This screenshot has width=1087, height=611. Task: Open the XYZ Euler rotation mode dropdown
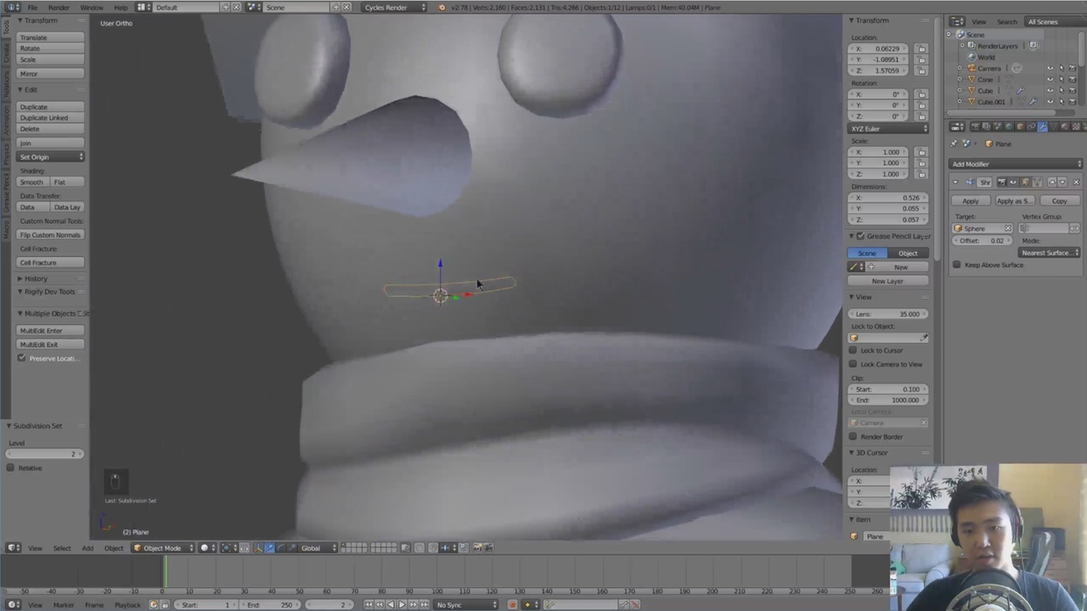pyautogui.click(x=888, y=129)
